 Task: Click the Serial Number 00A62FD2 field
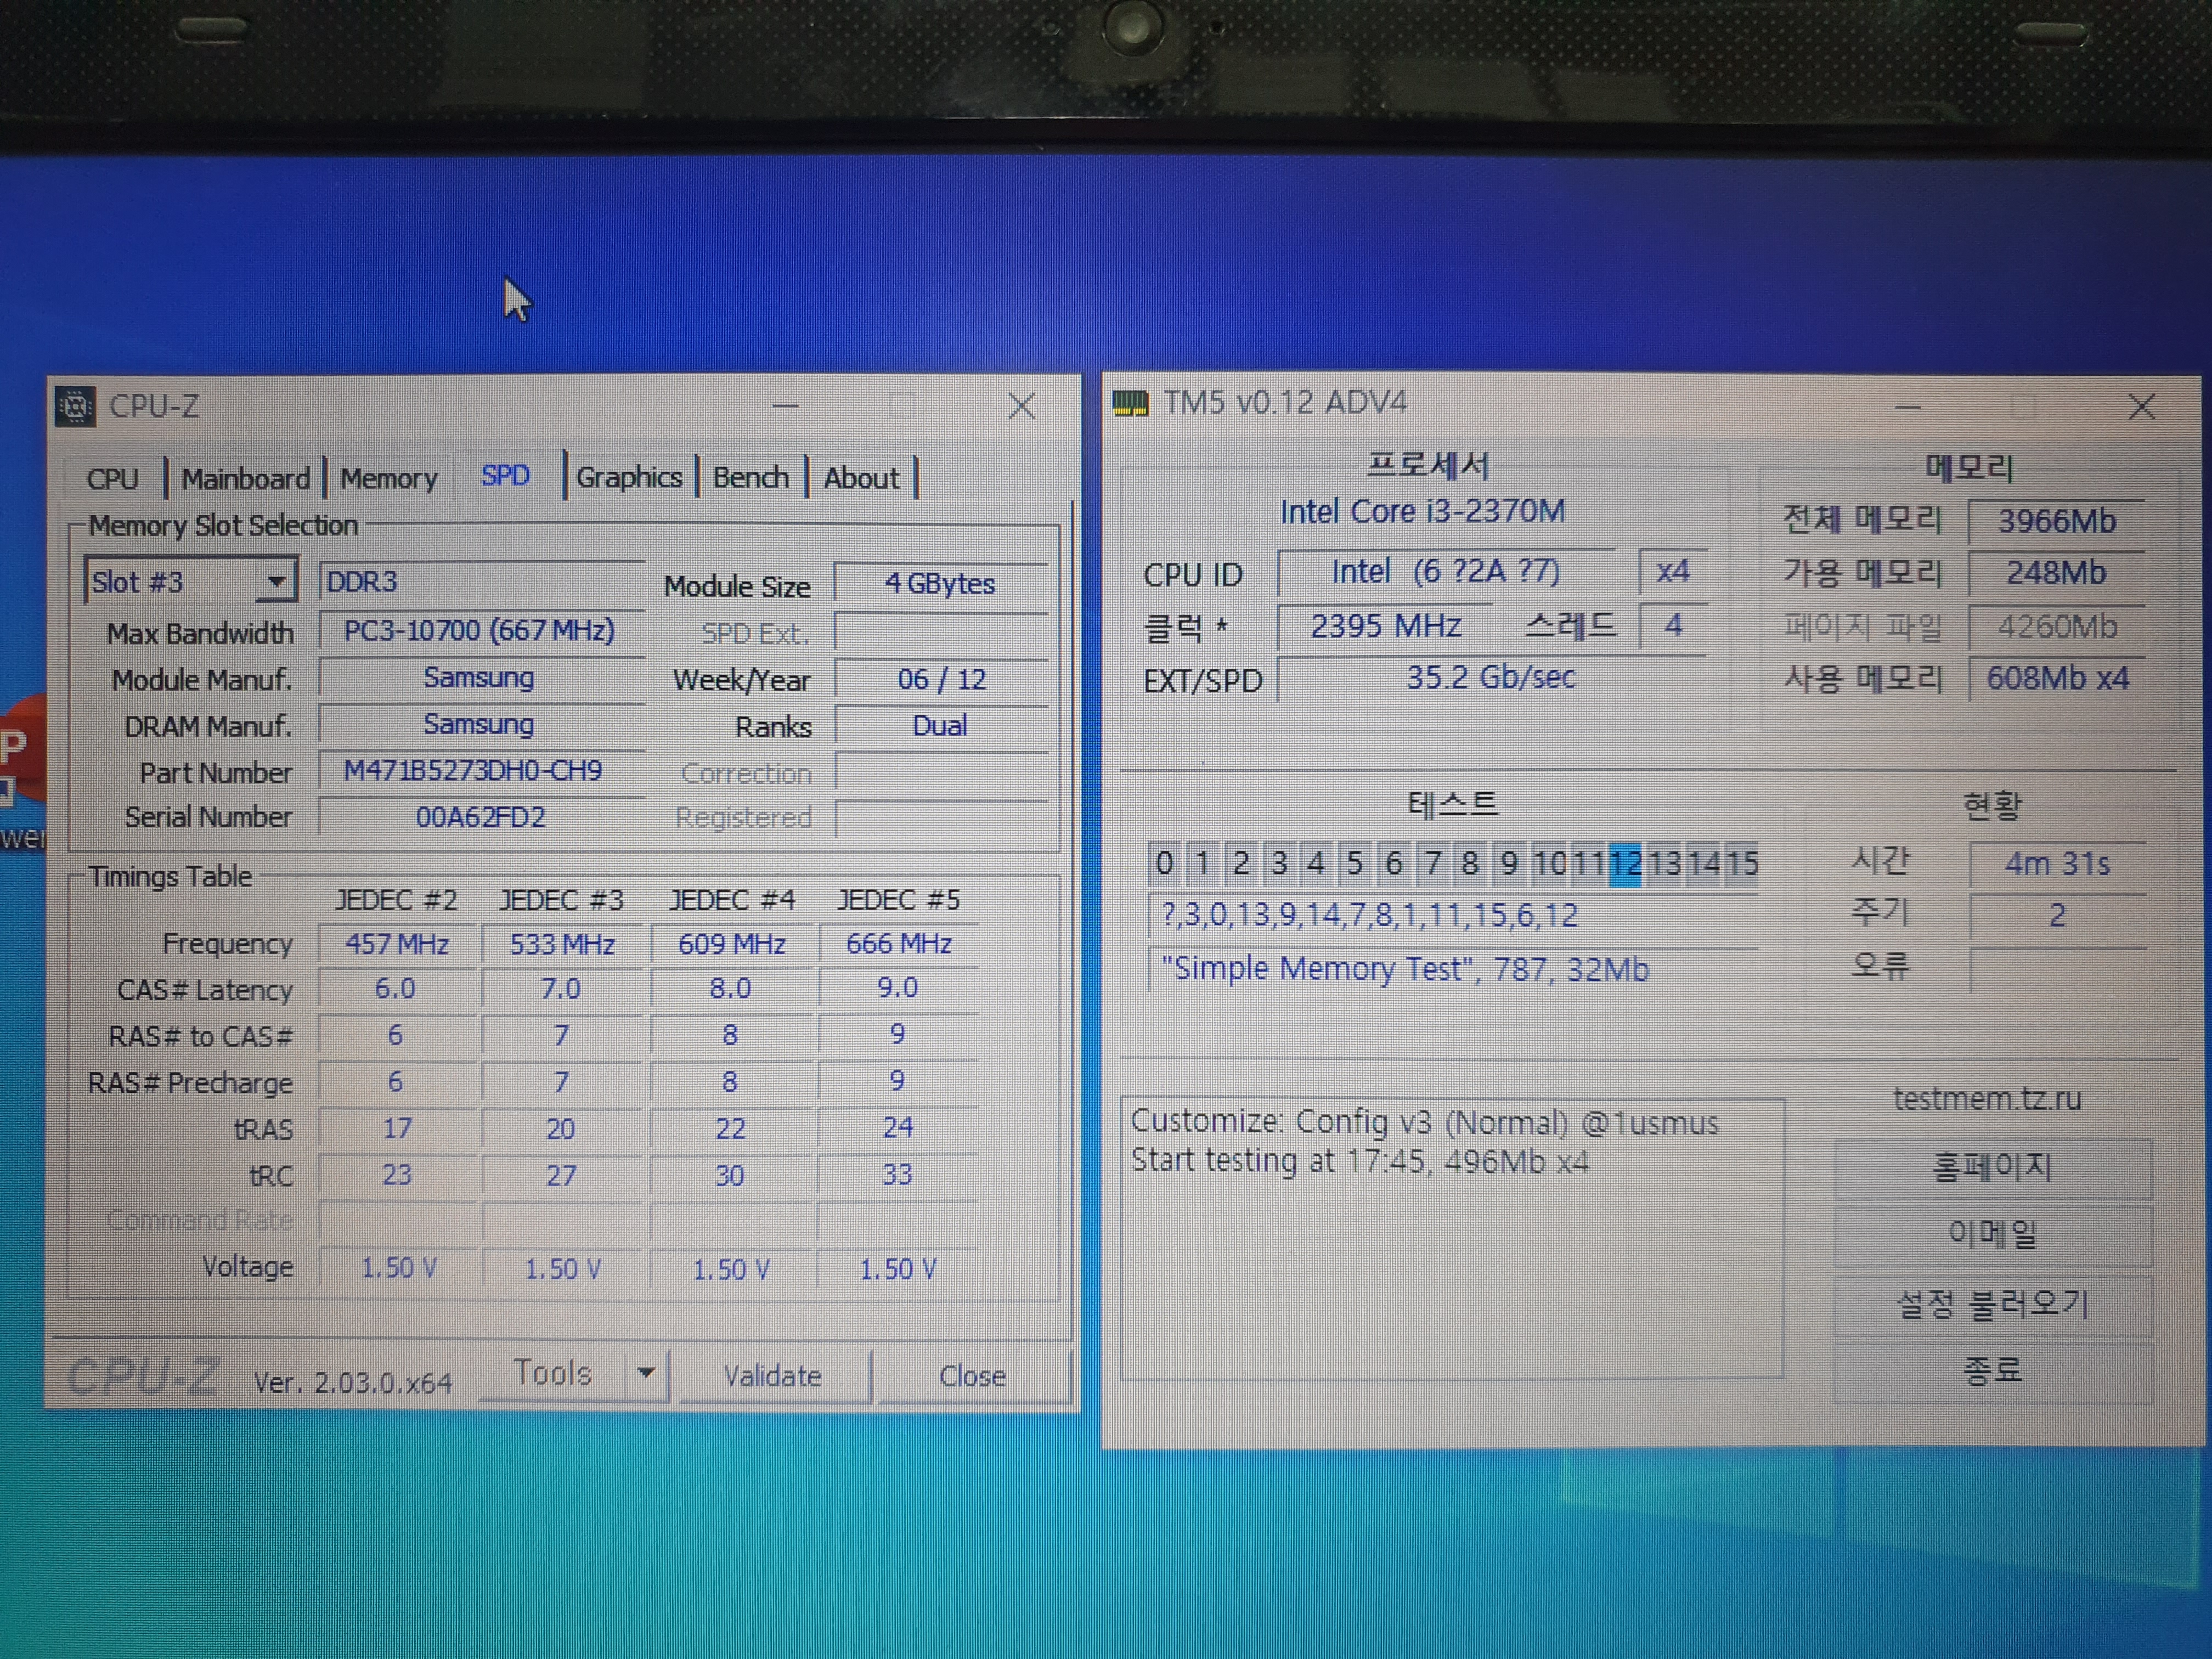(482, 817)
